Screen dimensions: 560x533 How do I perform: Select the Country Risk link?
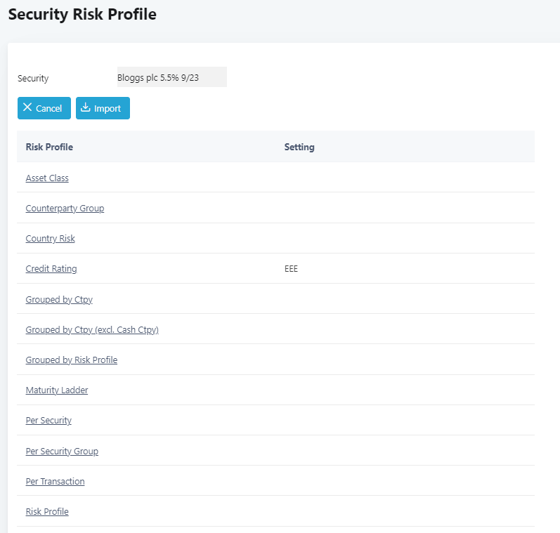click(x=50, y=239)
